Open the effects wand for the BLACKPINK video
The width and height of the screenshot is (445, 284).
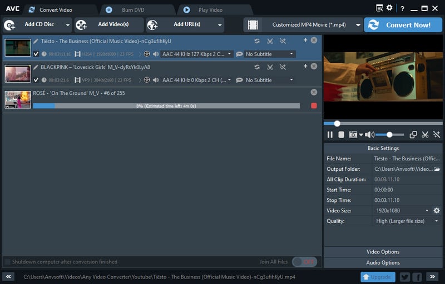283,67
